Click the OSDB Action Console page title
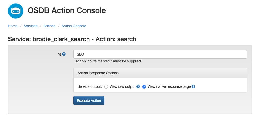Viewport: 262px width, 119px height. coord(67,10)
